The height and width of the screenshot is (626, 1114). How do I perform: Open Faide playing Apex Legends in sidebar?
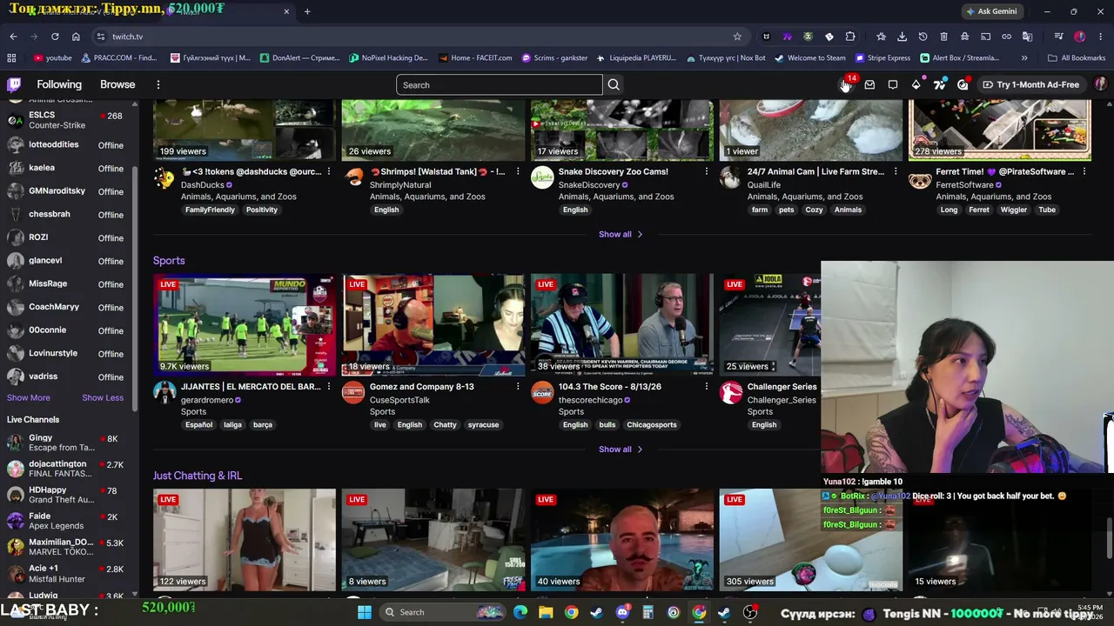coord(68,521)
